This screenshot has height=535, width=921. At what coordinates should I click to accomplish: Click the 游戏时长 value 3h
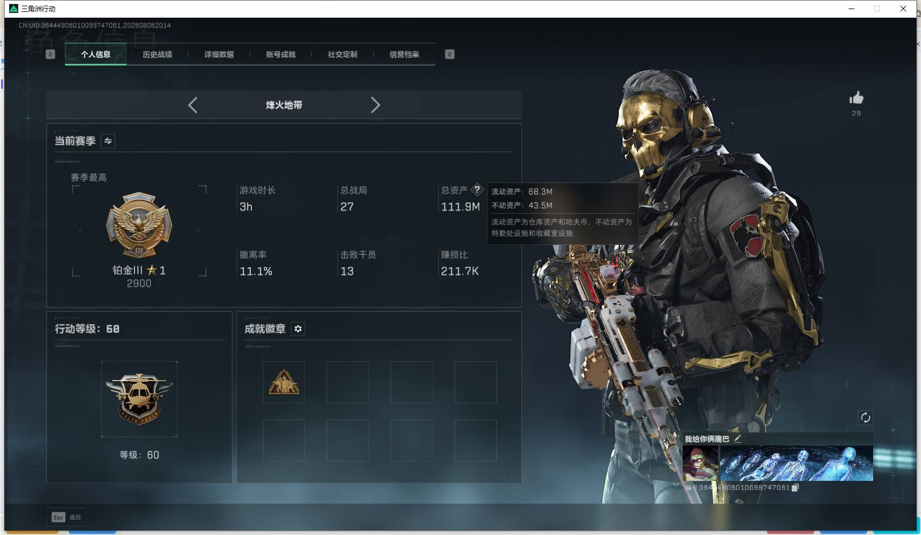click(x=246, y=207)
